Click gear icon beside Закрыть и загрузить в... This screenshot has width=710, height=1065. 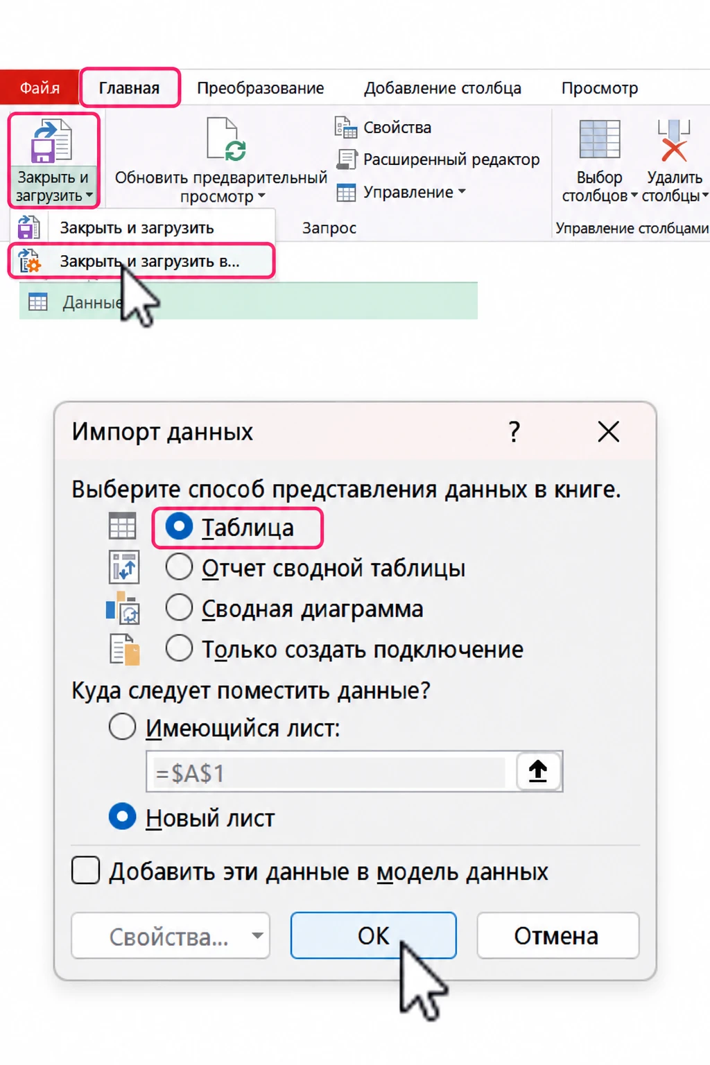[x=29, y=261]
